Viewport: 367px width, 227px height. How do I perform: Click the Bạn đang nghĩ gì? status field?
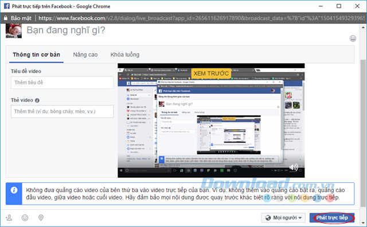(x=66, y=30)
